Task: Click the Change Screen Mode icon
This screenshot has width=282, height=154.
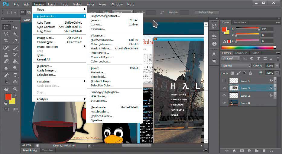Action: [15, 109]
